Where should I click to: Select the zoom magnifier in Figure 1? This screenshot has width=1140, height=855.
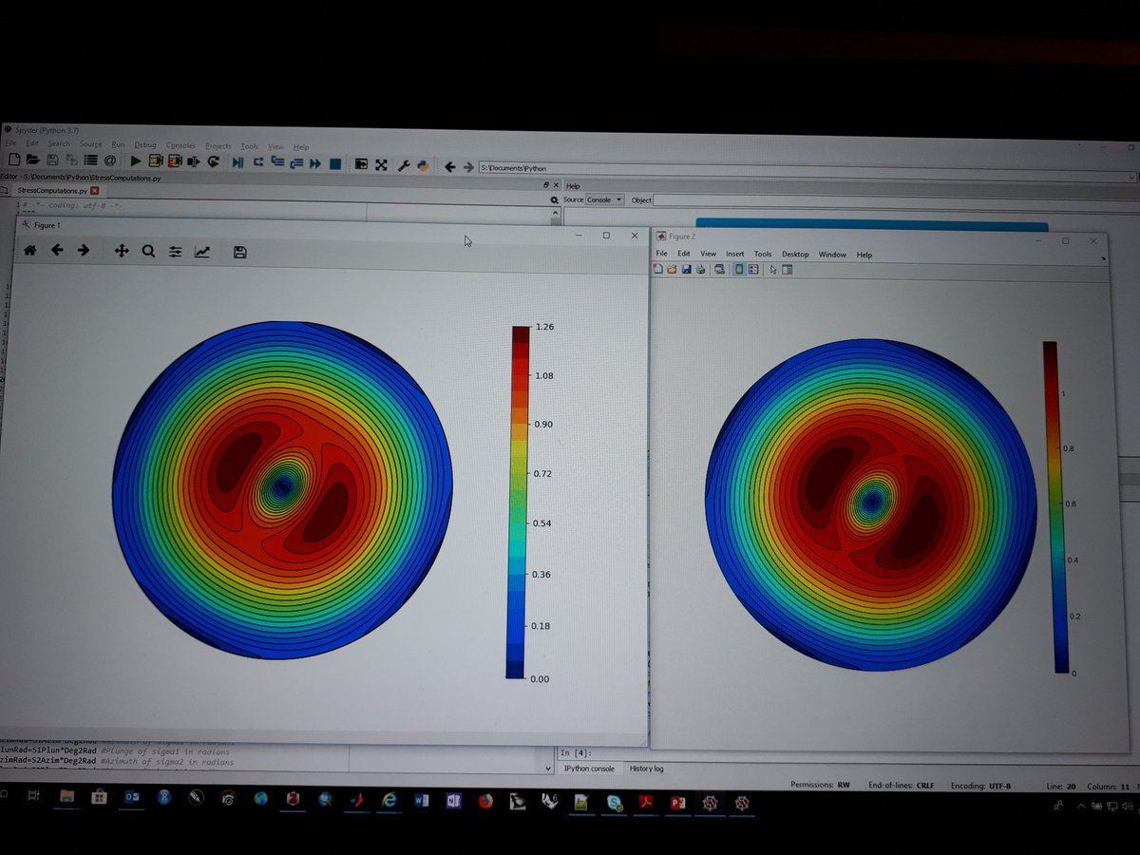pyautogui.click(x=148, y=251)
